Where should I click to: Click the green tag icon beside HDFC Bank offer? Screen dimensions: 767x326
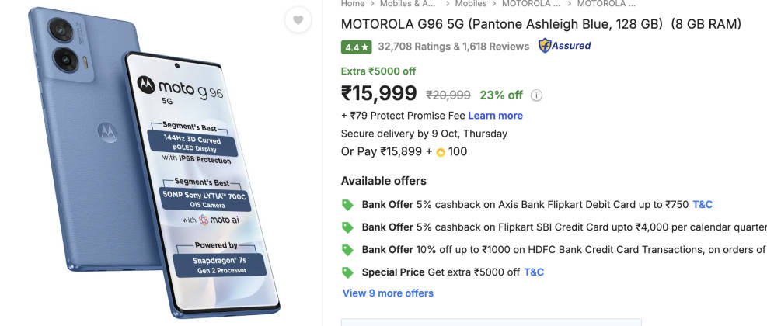coord(348,250)
